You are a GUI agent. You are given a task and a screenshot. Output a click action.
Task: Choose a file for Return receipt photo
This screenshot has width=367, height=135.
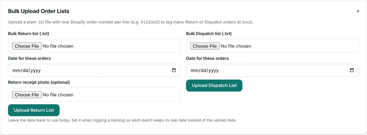[x=27, y=95]
